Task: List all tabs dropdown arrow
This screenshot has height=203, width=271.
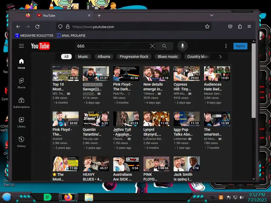Action: (x=211, y=15)
